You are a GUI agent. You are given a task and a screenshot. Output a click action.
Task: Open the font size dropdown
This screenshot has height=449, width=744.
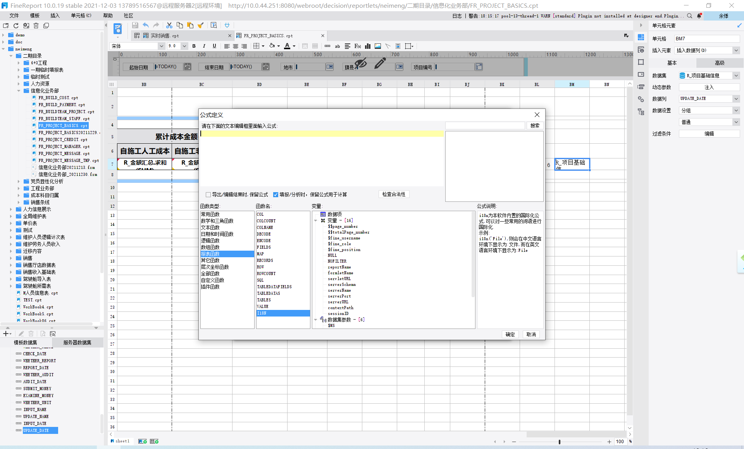point(184,46)
